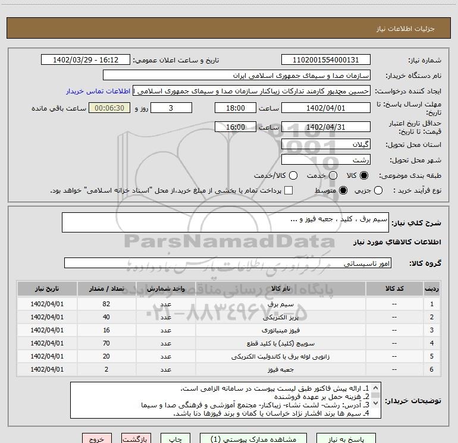Click quantity 70 in the switch row
Image resolution: width=458 pixels, height=443 pixels.
106,344
